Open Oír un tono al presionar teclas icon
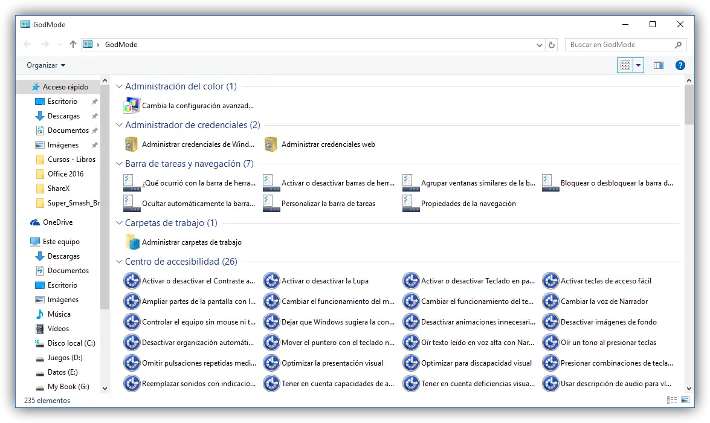This screenshot has width=710, height=423. coord(550,343)
